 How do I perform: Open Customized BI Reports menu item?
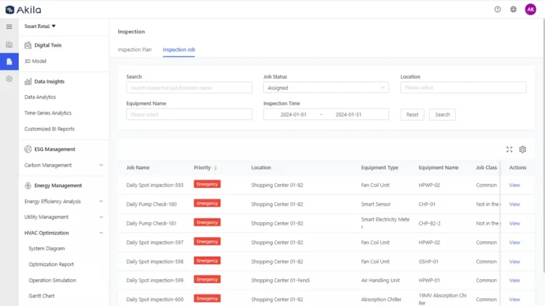[49, 129]
